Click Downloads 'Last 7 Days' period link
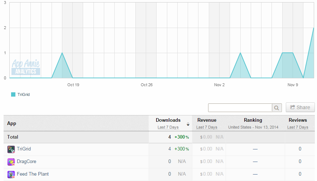 pyautogui.click(x=168, y=127)
